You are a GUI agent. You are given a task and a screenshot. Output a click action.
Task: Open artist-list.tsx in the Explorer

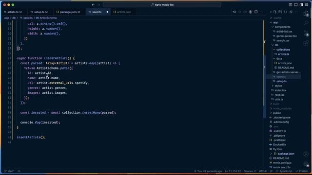284,32
